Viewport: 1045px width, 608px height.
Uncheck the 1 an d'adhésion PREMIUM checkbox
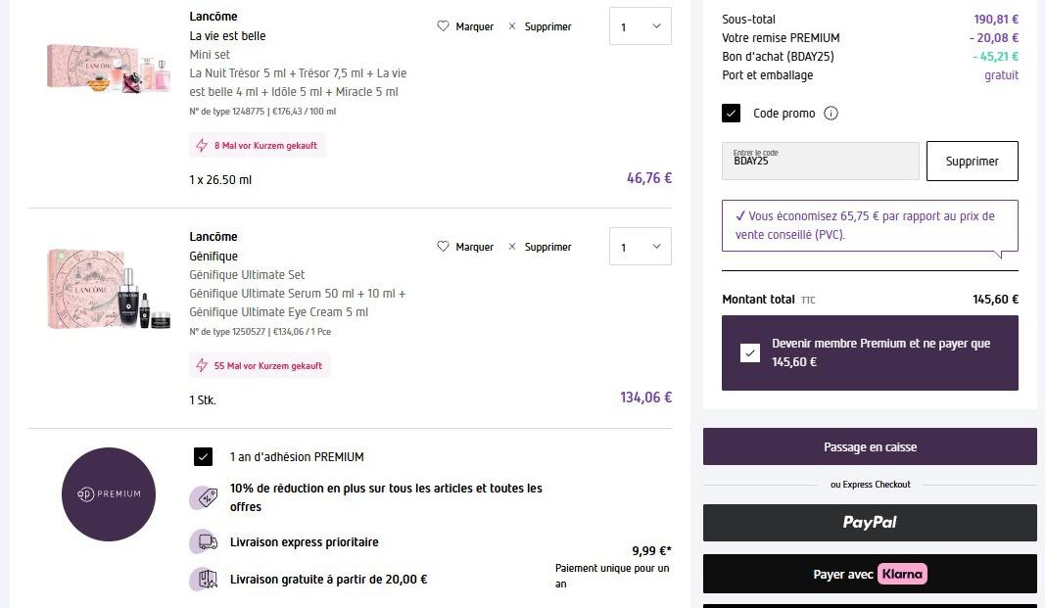204,456
